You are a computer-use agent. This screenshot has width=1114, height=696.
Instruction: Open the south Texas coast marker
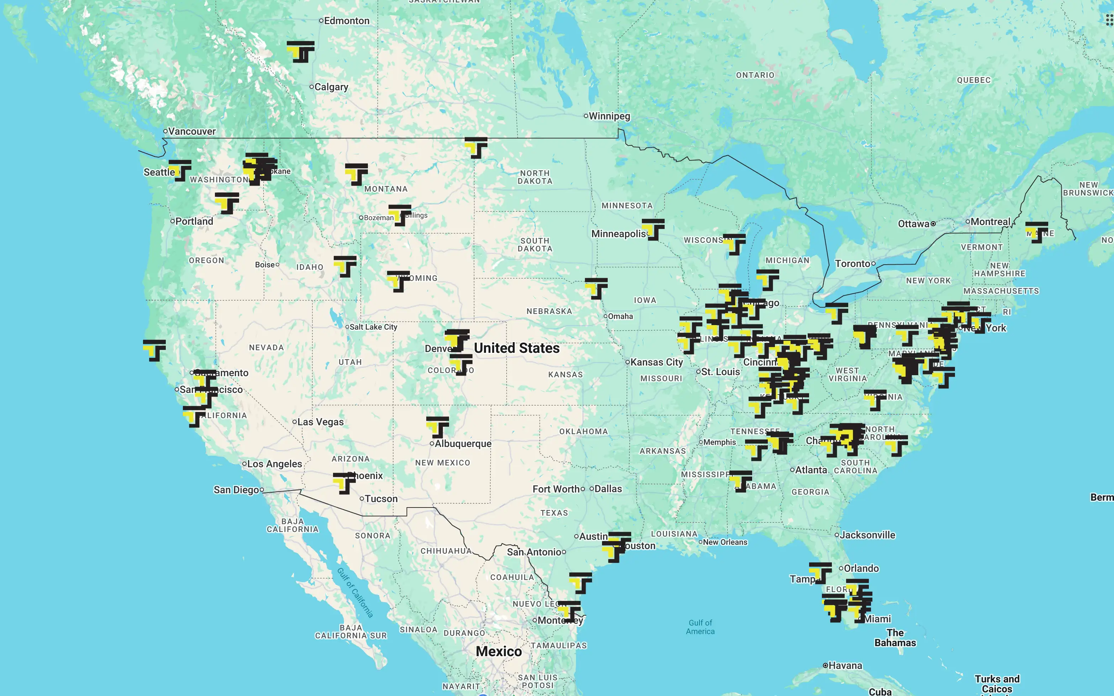tap(581, 583)
